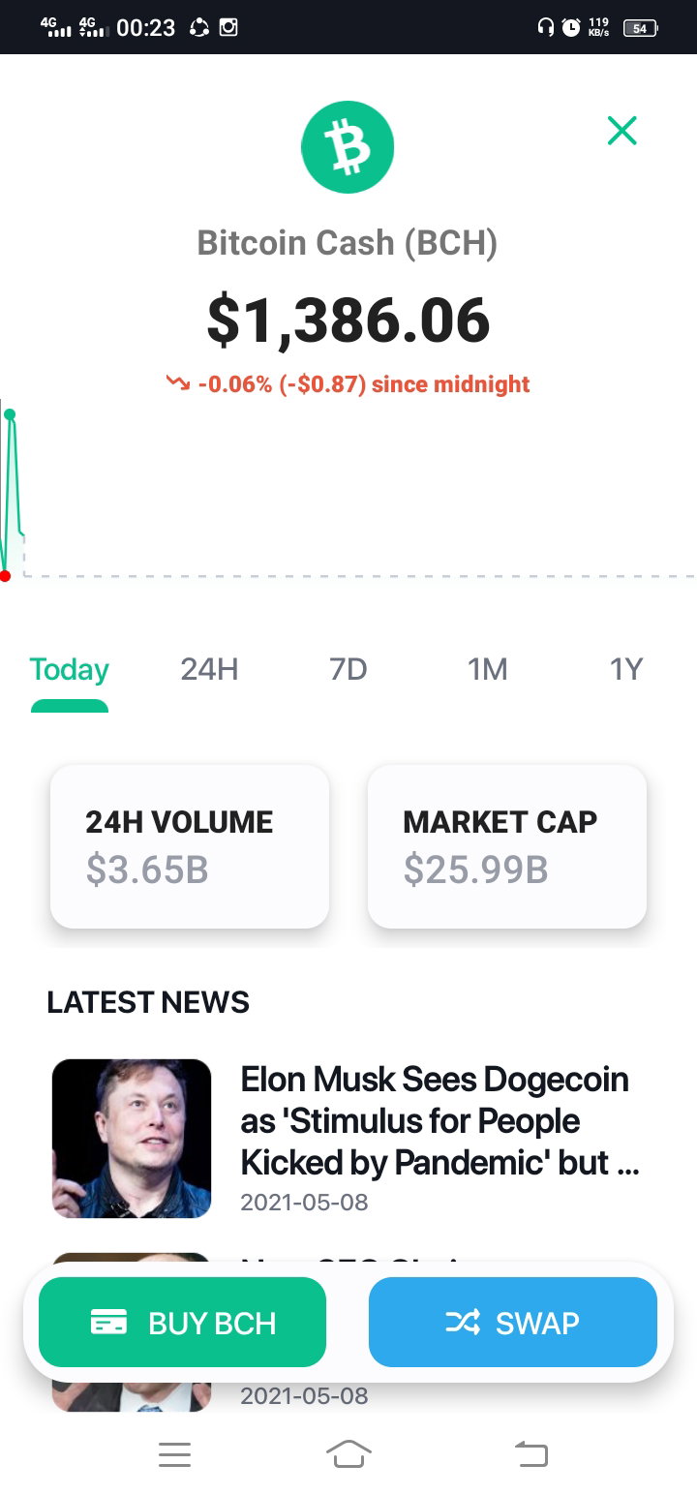
Task: Close the coin detail view with X
Action: pos(621,130)
